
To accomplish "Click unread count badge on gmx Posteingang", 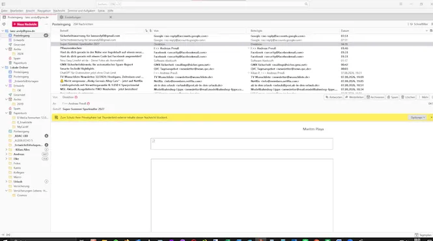I will click(46, 35).
